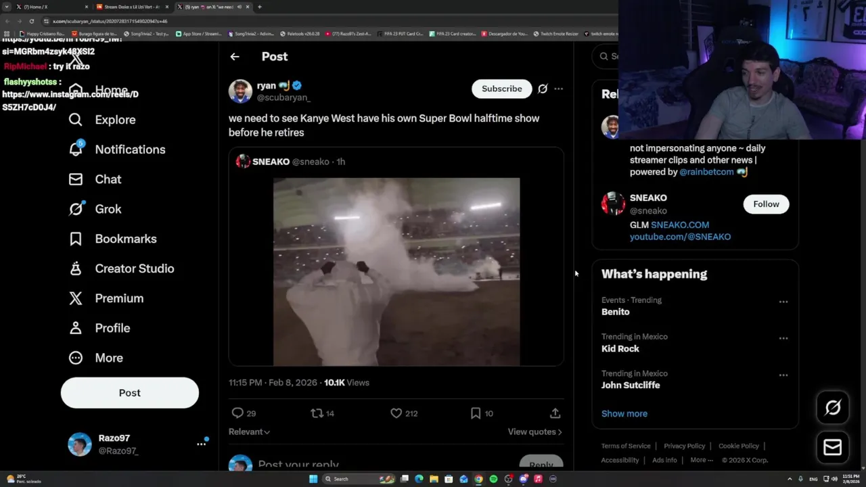Viewport: 866px width, 487px height.
Task: Open the SongTrivia2 bookmark
Action: pos(146,33)
